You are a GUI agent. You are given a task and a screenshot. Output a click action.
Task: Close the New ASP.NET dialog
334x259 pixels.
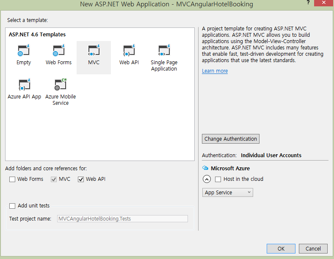(324, 3)
